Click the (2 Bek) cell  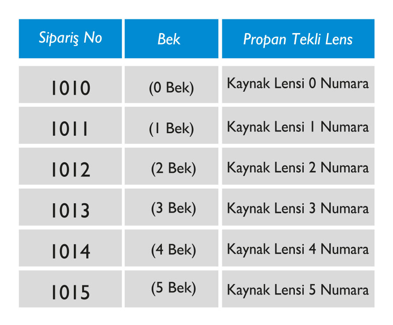click(173, 168)
